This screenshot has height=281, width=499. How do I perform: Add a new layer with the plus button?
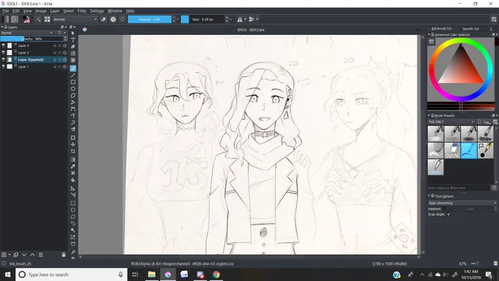[4, 255]
